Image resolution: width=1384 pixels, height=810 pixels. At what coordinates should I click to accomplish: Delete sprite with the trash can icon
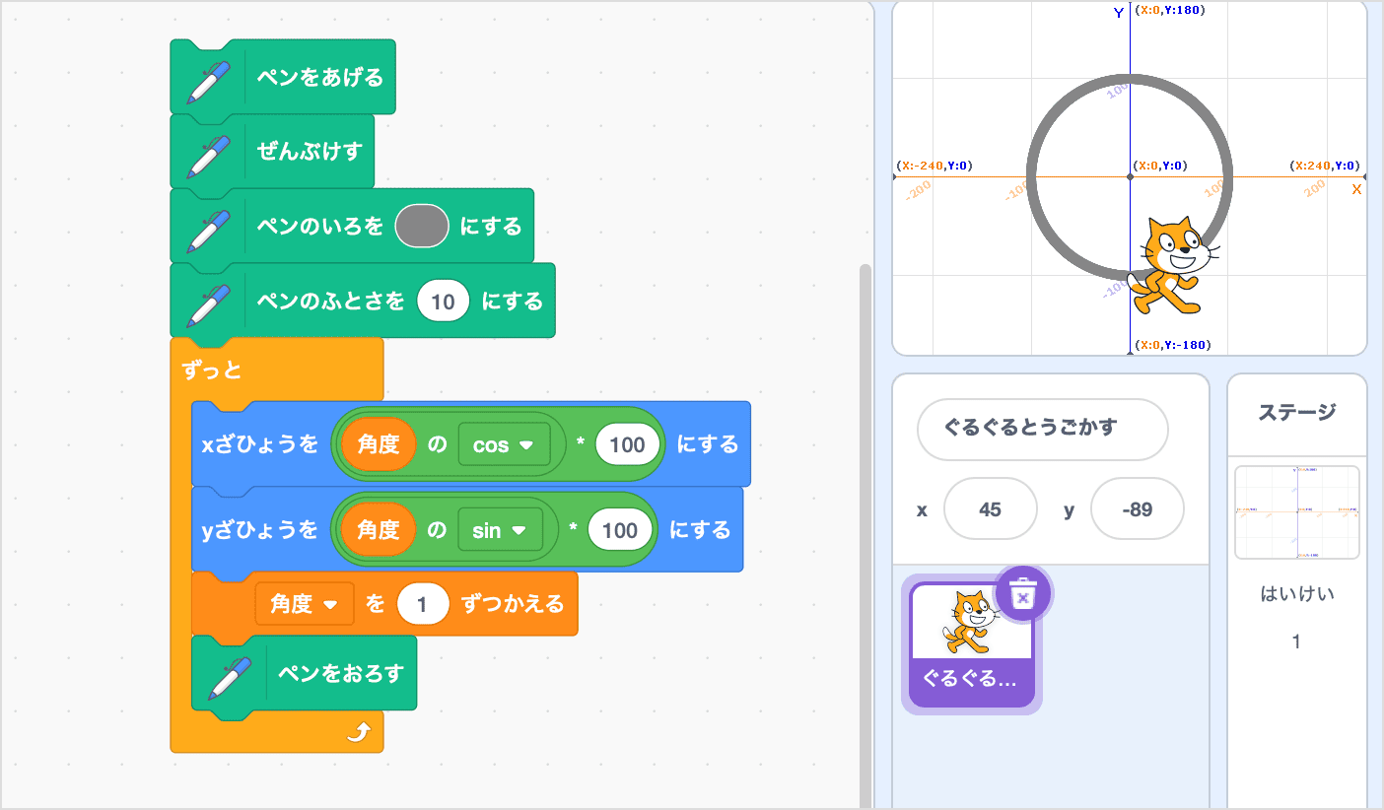1023,595
